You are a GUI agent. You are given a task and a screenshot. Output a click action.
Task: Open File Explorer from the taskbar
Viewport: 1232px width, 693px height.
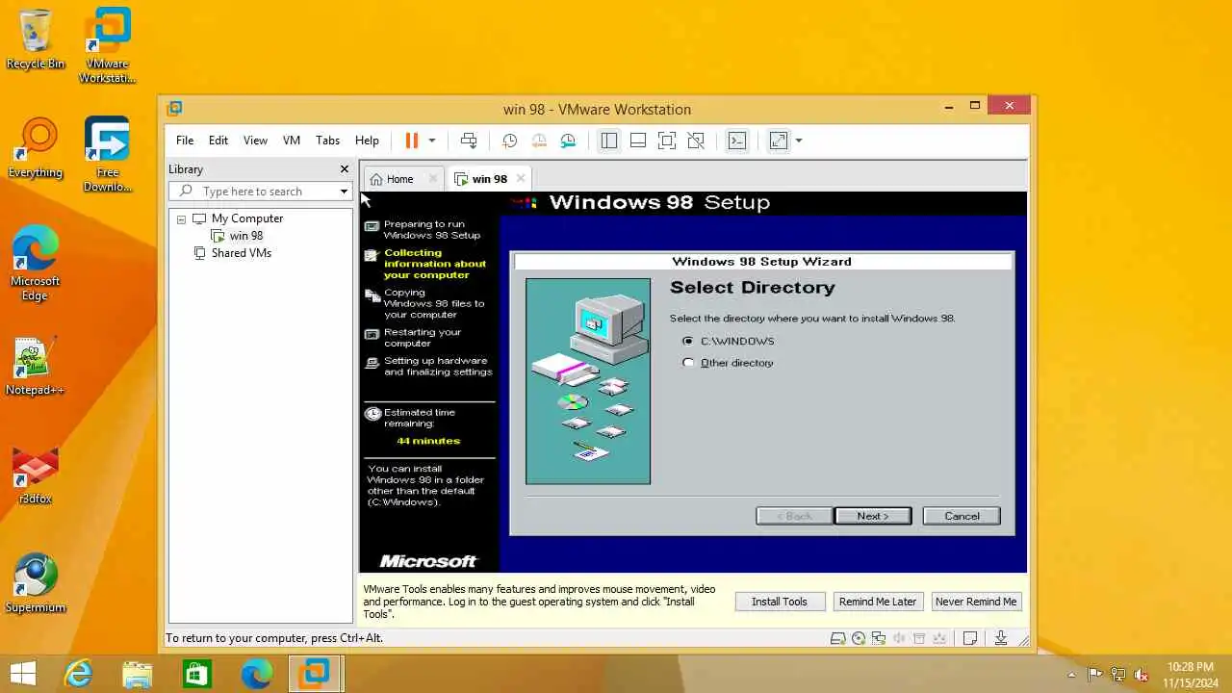138,674
